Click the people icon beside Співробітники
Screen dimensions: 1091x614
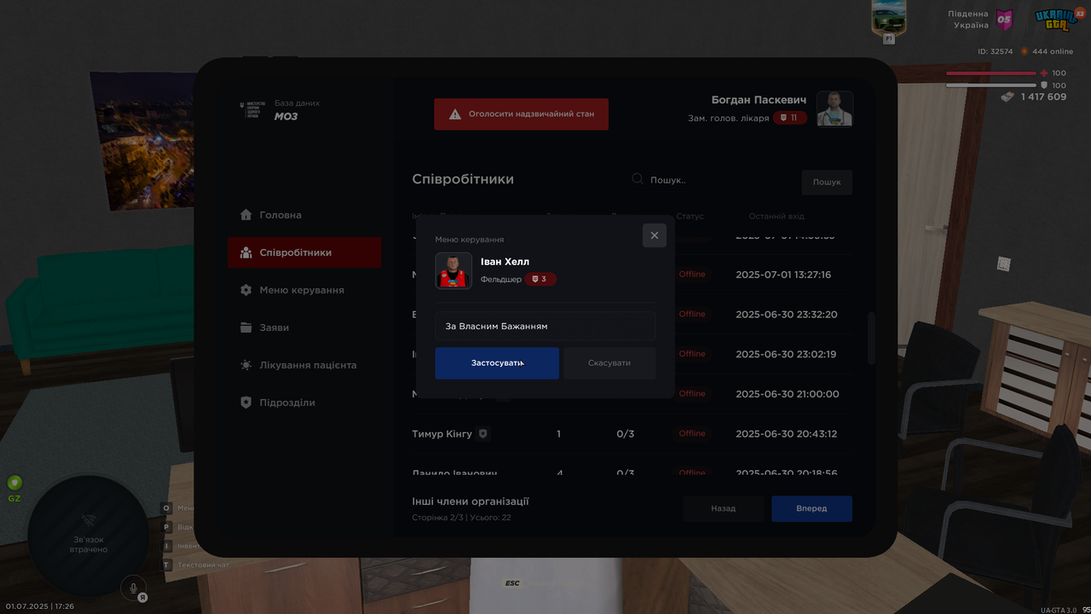coord(246,252)
